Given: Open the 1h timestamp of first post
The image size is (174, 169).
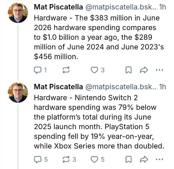Looking at the screenshot, I should click(x=163, y=7).
